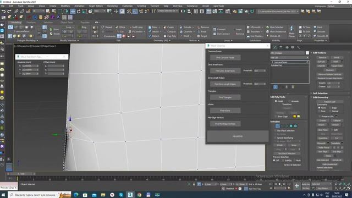Open the Graph Editors menu
The image size is (352, 198).
click(96, 6)
